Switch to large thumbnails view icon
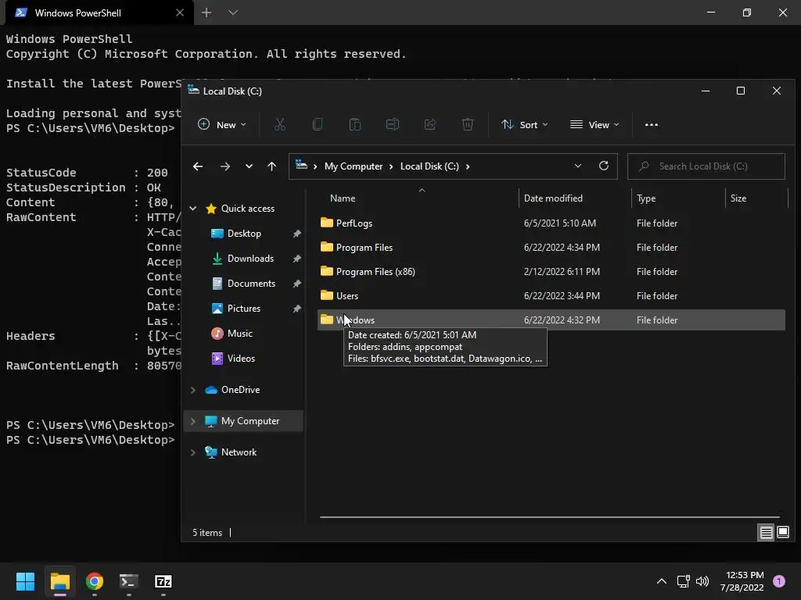The height and width of the screenshot is (600, 801). (783, 533)
